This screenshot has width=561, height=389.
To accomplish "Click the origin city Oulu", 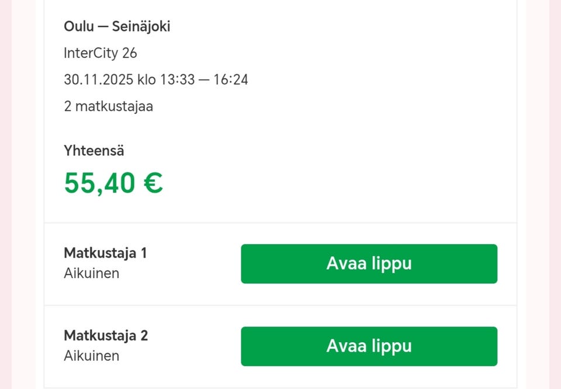I will coord(79,26).
